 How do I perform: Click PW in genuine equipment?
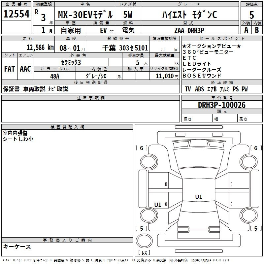245,89
